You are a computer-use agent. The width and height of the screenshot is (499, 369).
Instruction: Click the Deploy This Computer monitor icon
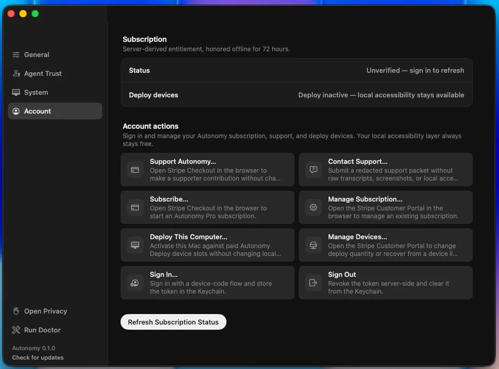pos(135,245)
